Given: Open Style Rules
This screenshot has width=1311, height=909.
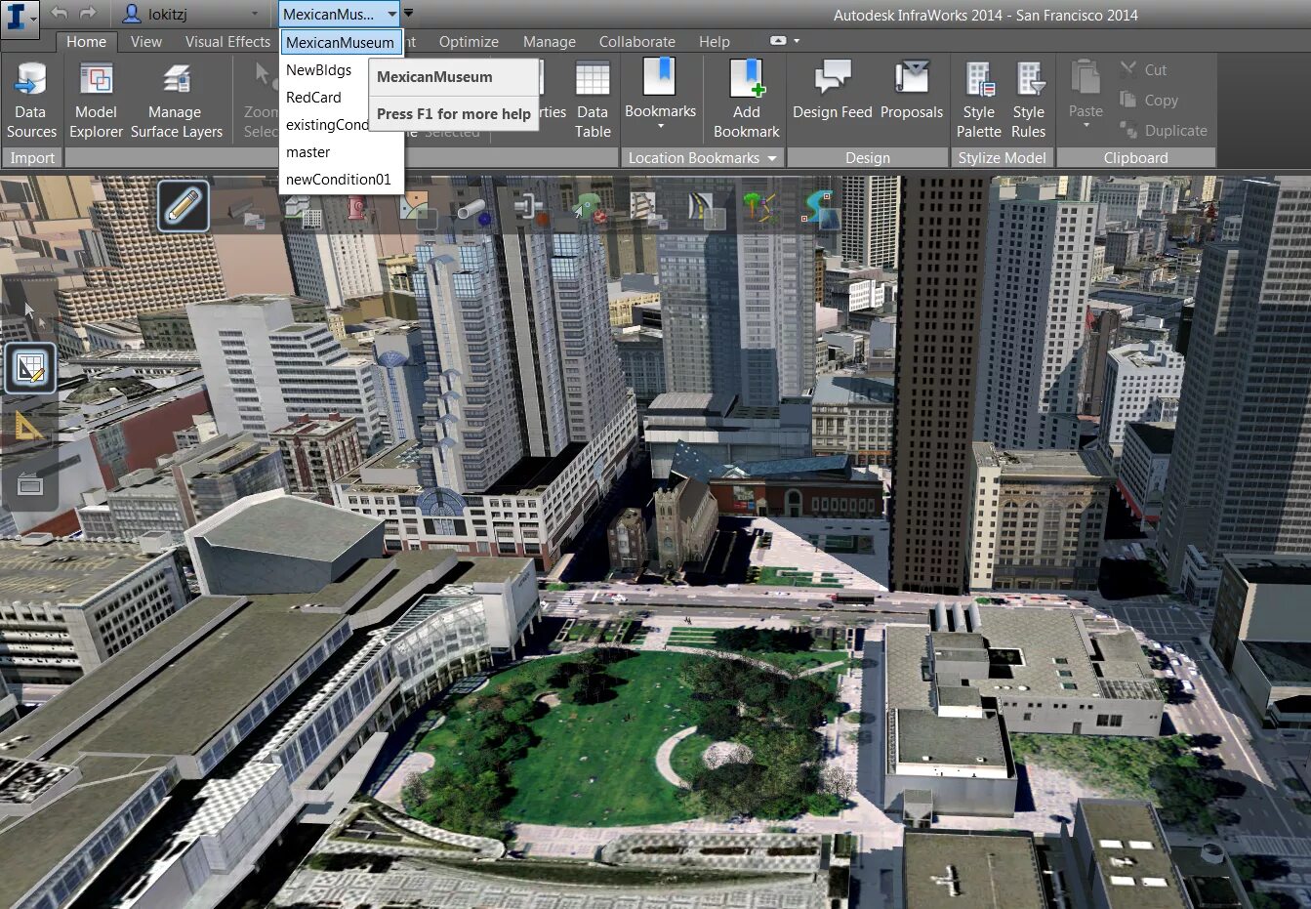Looking at the screenshot, I should coord(1029,98).
